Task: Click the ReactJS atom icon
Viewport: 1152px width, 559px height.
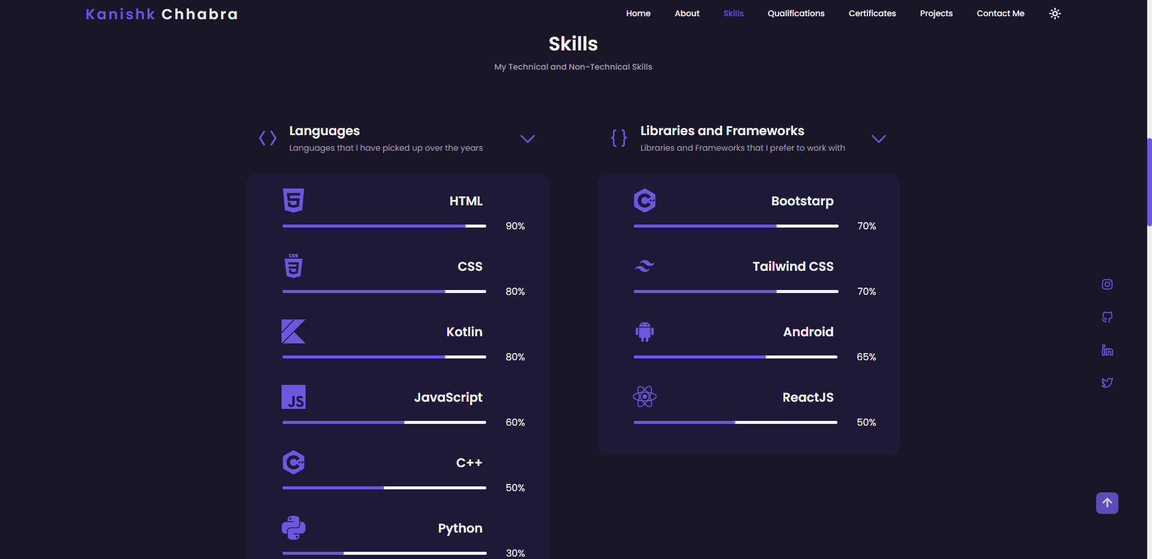Action: pyautogui.click(x=645, y=397)
